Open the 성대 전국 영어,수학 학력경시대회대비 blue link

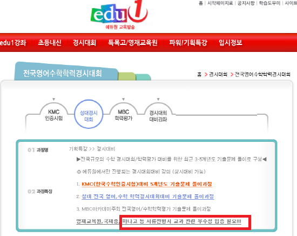(148, 196)
